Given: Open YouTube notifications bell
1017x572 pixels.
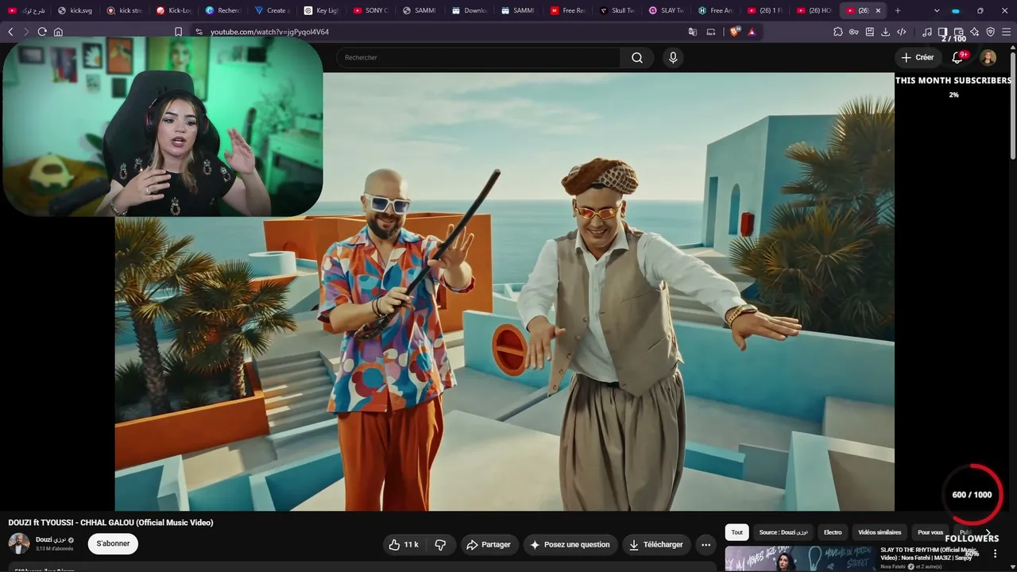Looking at the screenshot, I should pos(957,57).
